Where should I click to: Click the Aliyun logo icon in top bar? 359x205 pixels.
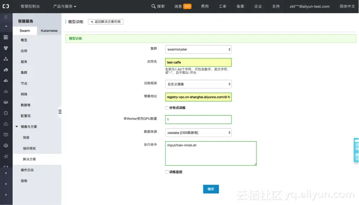click(x=6, y=6)
